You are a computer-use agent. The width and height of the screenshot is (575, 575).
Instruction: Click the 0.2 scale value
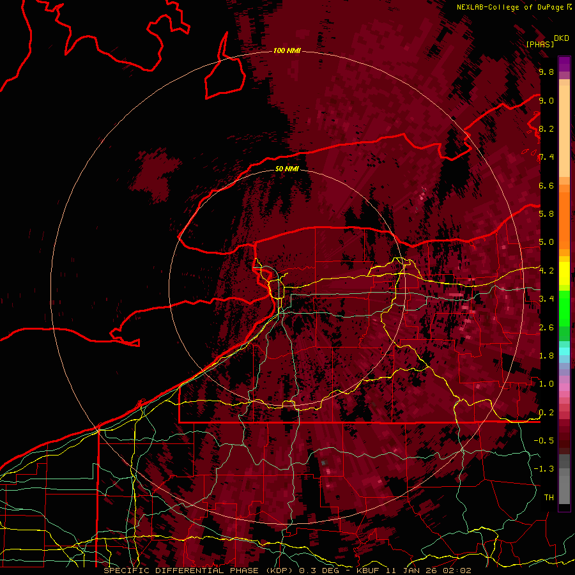pyautogui.click(x=546, y=413)
